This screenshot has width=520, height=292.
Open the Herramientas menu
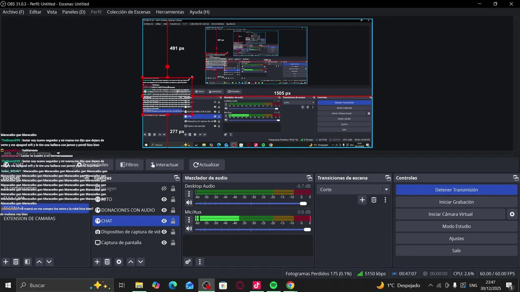click(170, 12)
